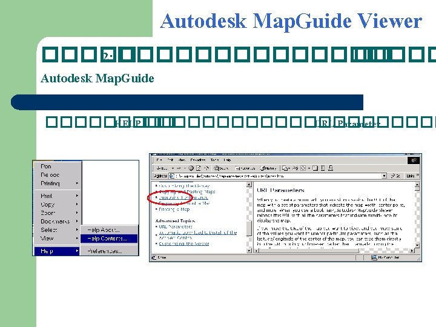436x327 pixels.
Task: Choose Preferences... in the Help submenu
Action: coord(109,251)
